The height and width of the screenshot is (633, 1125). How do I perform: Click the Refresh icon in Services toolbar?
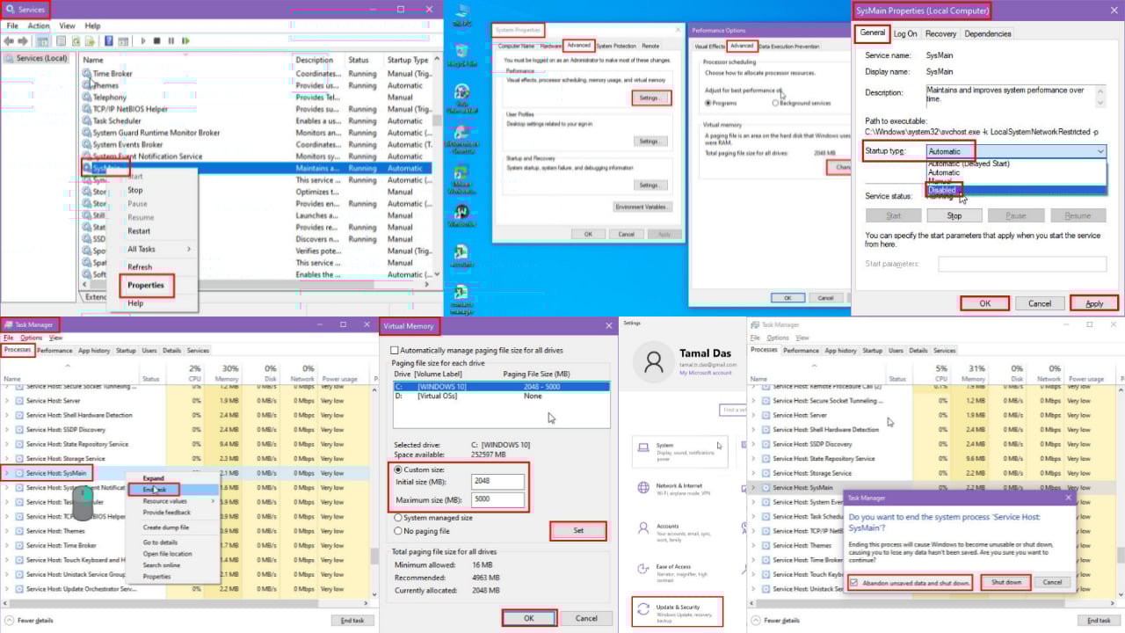tap(76, 41)
